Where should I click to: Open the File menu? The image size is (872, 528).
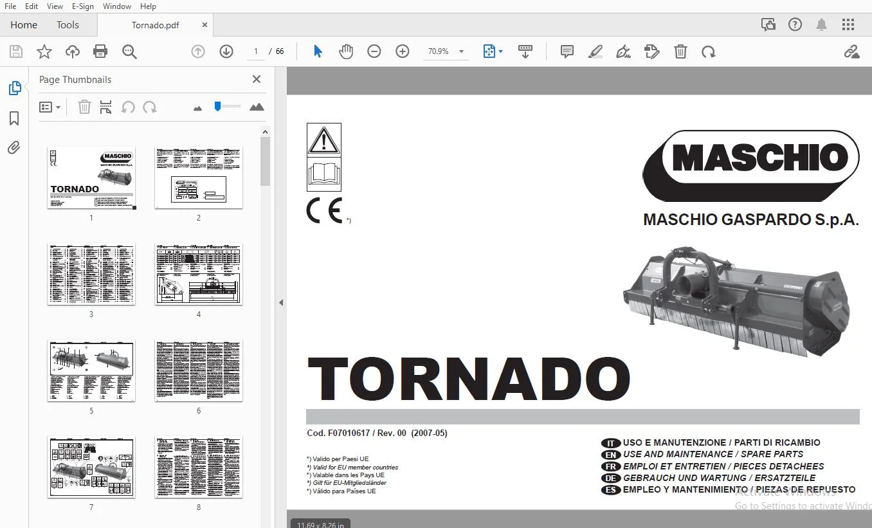click(x=10, y=6)
